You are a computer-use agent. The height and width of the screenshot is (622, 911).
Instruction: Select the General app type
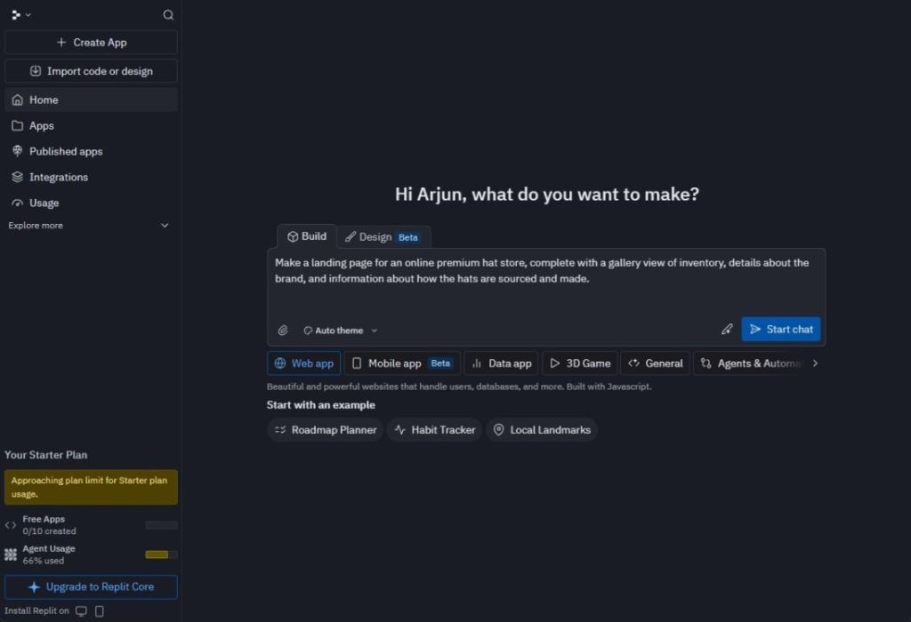coord(656,363)
